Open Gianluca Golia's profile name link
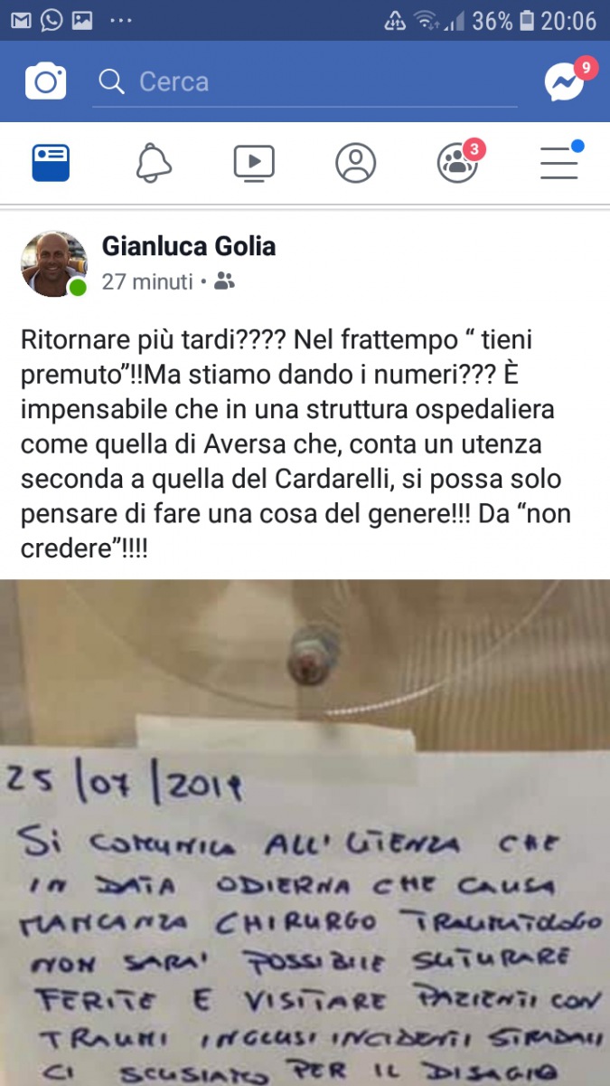The image size is (610, 1086). 189,246
